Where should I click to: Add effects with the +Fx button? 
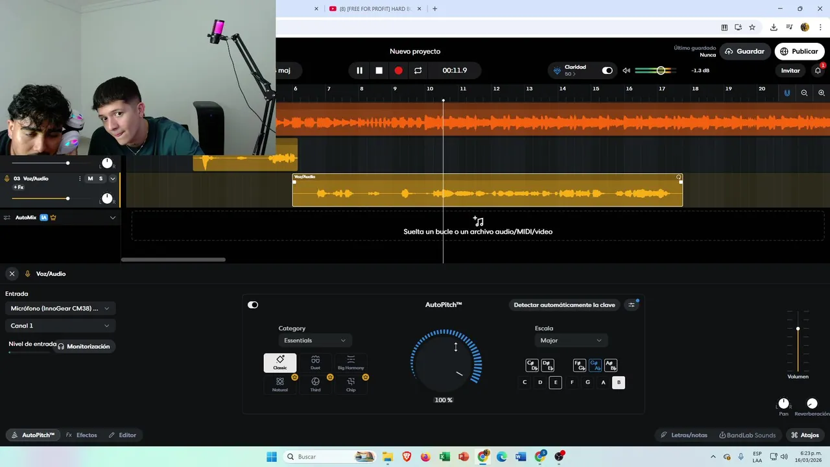pyautogui.click(x=18, y=187)
